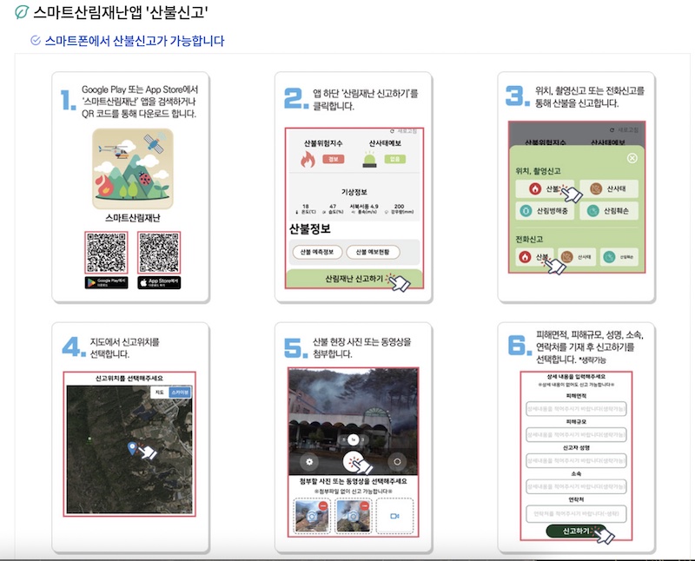Screen dimensions: 695x561
Task: Select 산림훼손 under 위치, 촬영신고
Action: point(609,210)
